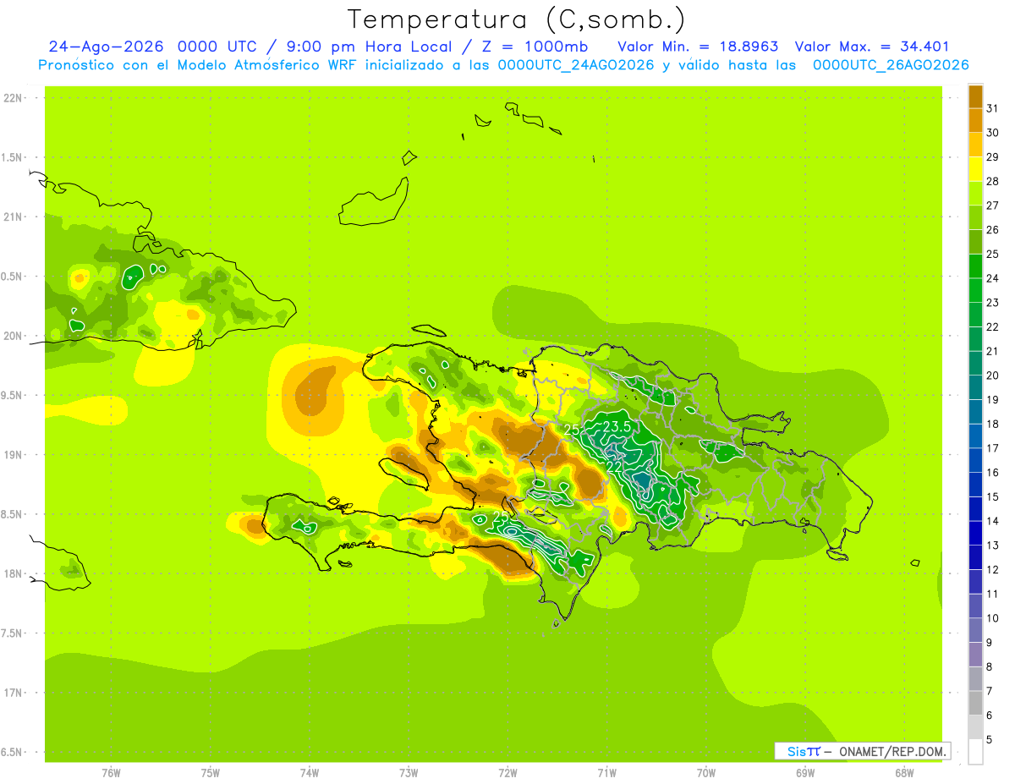The image size is (1015, 784).
Task: Click the '22N' latitude axis label
Action: coord(14,97)
